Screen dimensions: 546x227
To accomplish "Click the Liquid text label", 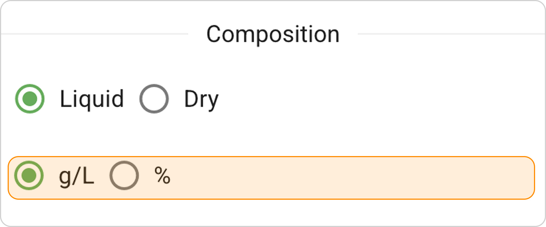I will point(92,99).
